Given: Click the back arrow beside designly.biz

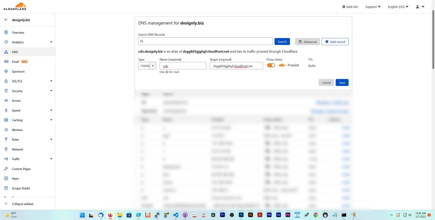Looking at the screenshot, I should tap(6, 20).
